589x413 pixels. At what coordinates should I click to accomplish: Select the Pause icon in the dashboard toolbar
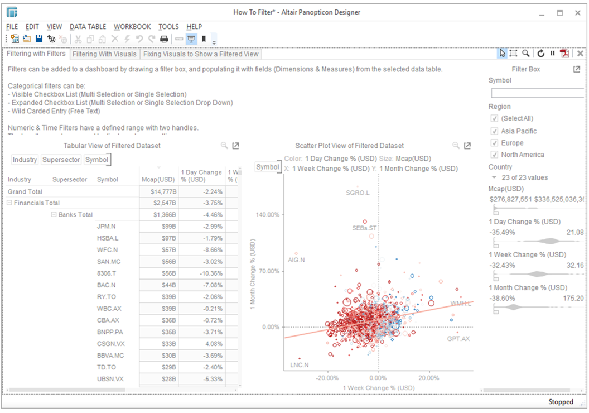pyautogui.click(x=552, y=53)
